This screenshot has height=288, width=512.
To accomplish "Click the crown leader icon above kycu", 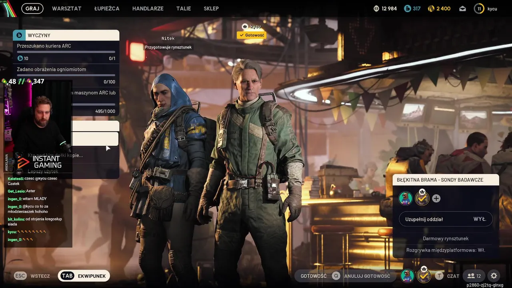I will coord(245,26).
